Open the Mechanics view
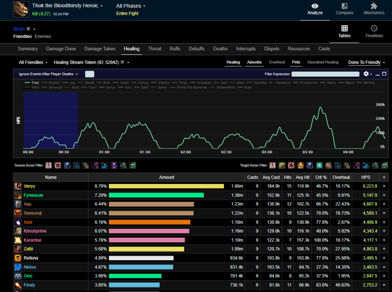Image resolution: width=392 pixels, height=292 pixels. pos(374,8)
